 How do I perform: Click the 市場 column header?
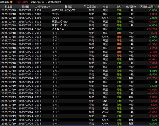[105, 7]
